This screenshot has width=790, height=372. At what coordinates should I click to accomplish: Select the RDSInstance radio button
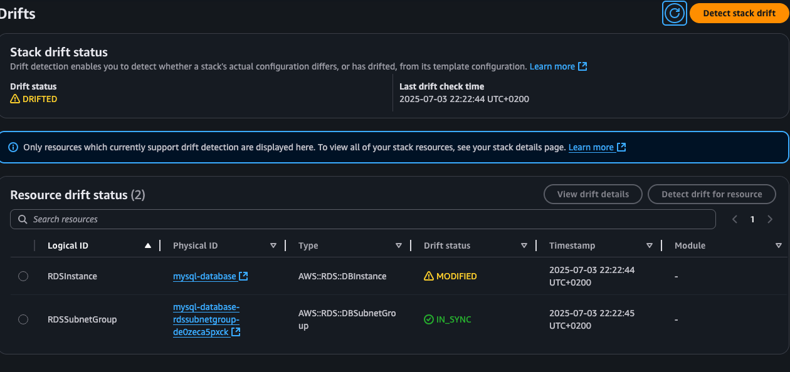(x=23, y=276)
